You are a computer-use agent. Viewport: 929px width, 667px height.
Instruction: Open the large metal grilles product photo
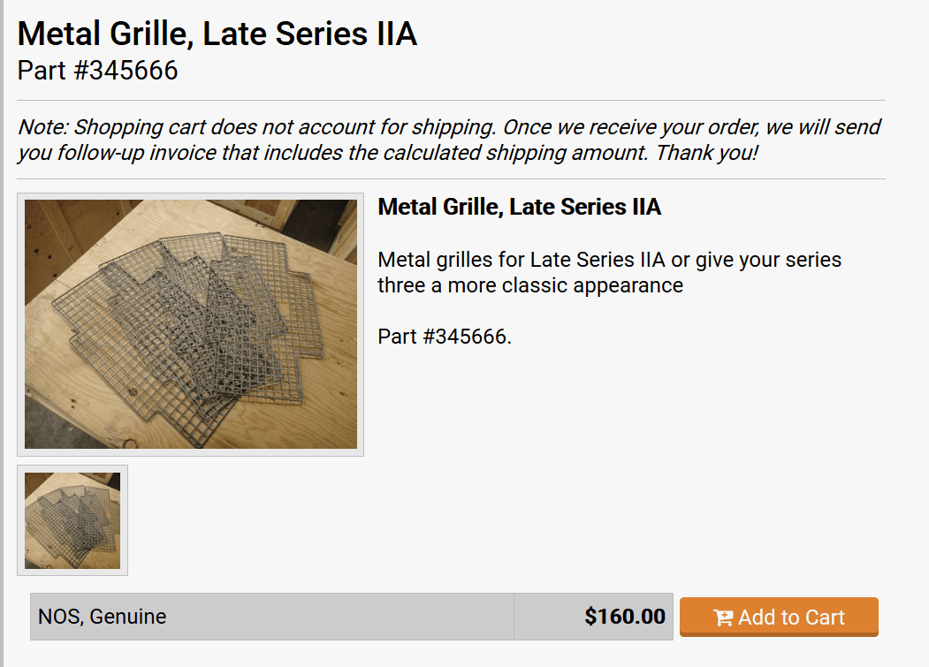[191, 324]
